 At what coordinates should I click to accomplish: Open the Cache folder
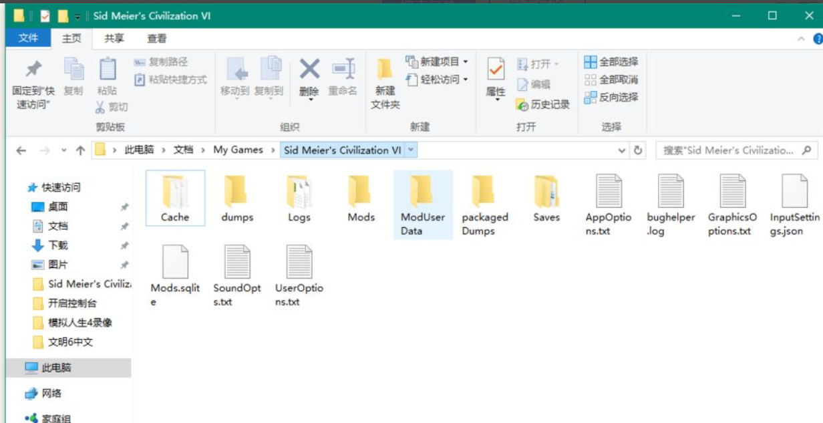(x=175, y=198)
